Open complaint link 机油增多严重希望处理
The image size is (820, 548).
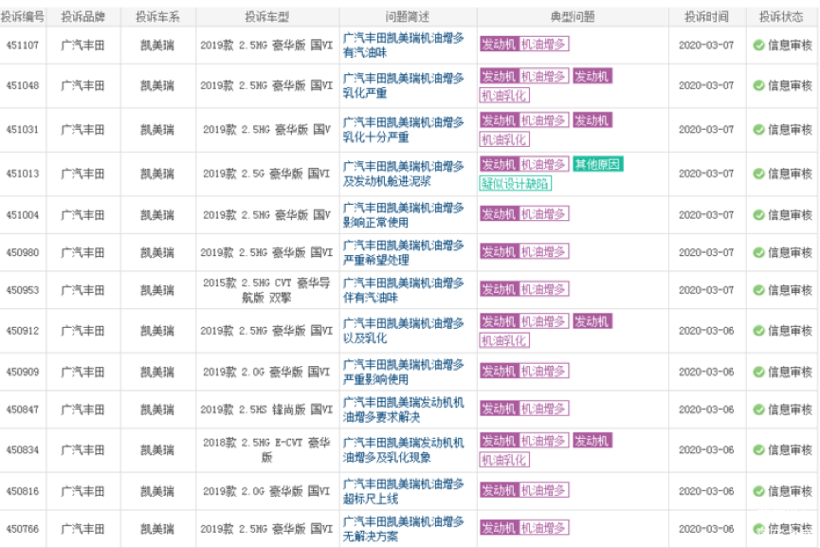pyautogui.click(x=403, y=252)
